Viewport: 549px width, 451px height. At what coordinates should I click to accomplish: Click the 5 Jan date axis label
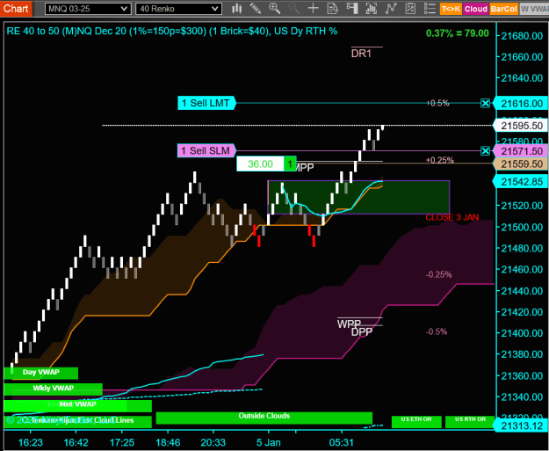[x=268, y=442]
